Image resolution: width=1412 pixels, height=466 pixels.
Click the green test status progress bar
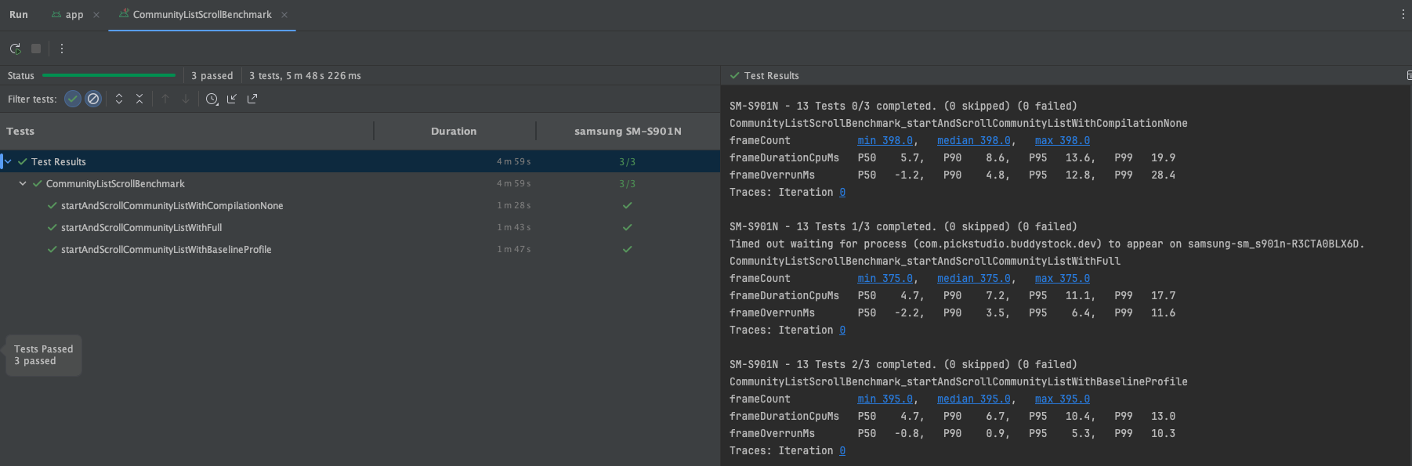[109, 75]
